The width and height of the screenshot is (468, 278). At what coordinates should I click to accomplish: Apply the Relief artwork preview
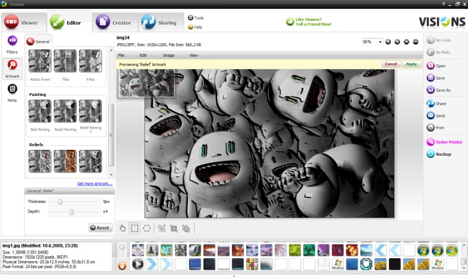(411, 64)
